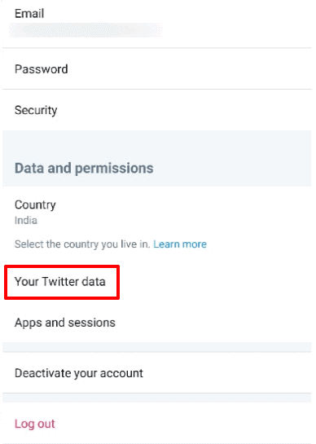Click the Data and permissions heading
Viewport: 316px width, 444px height.
pyautogui.click(x=84, y=168)
